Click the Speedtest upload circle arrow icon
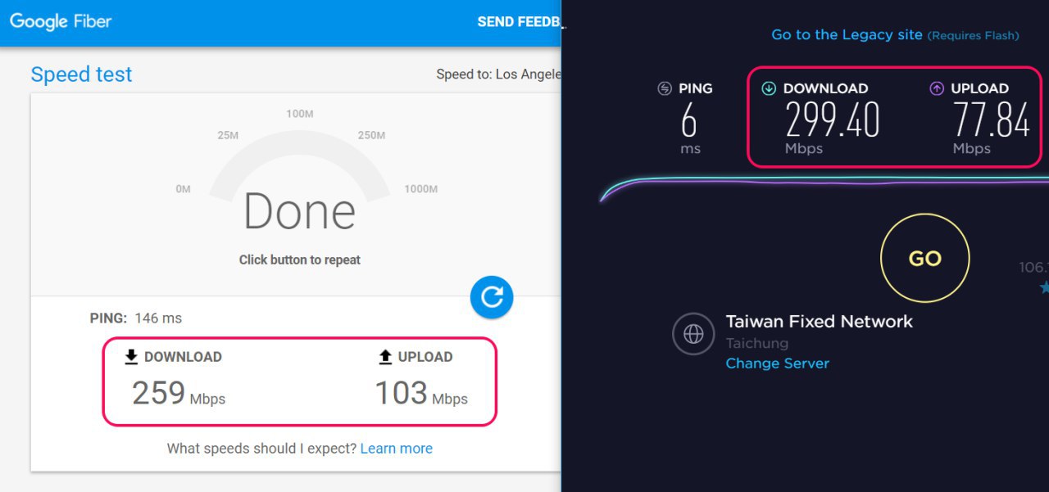 tap(937, 88)
